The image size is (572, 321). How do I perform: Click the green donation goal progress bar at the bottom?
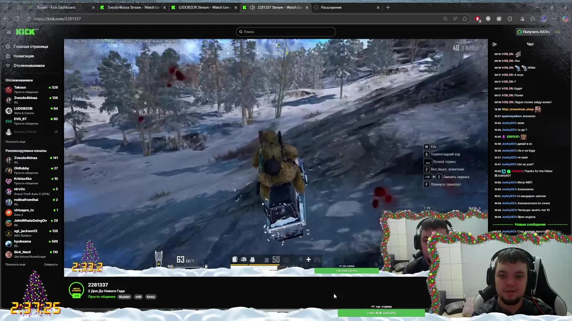[381, 313]
